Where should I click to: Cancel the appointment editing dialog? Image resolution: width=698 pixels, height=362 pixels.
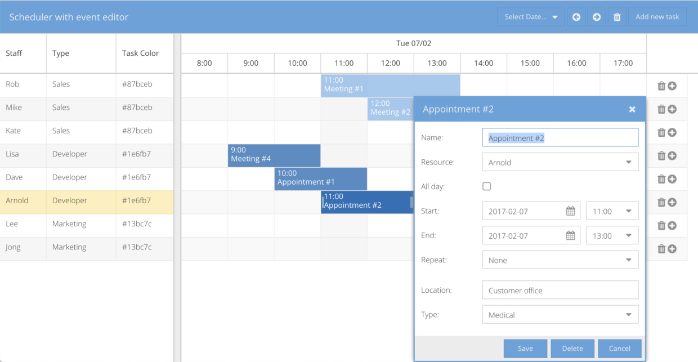click(x=619, y=348)
